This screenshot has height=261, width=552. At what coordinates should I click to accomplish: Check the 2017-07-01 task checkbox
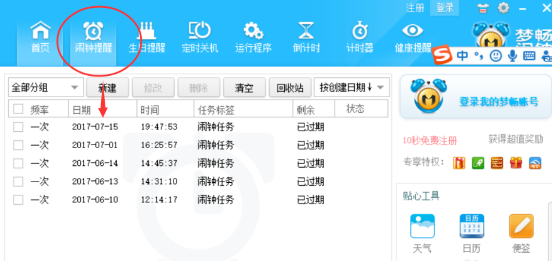pos(18,145)
